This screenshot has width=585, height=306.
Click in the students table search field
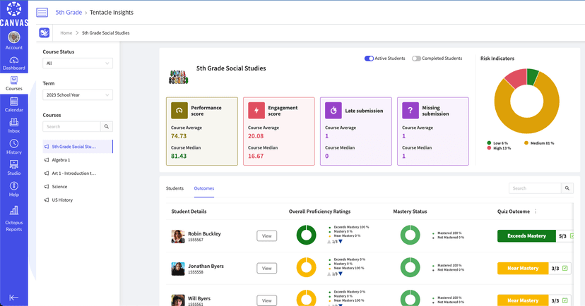point(535,188)
